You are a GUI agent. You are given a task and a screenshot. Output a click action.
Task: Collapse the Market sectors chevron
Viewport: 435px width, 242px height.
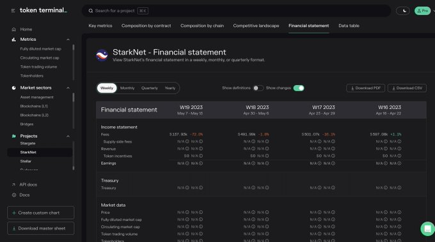click(x=68, y=87)
